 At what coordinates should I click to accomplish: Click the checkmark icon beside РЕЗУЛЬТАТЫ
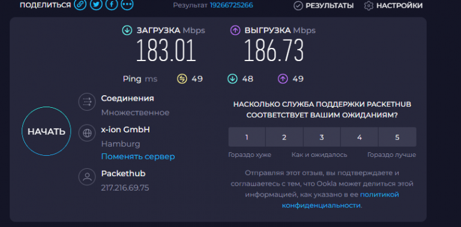pyautogui.click(x=298, y=6)
